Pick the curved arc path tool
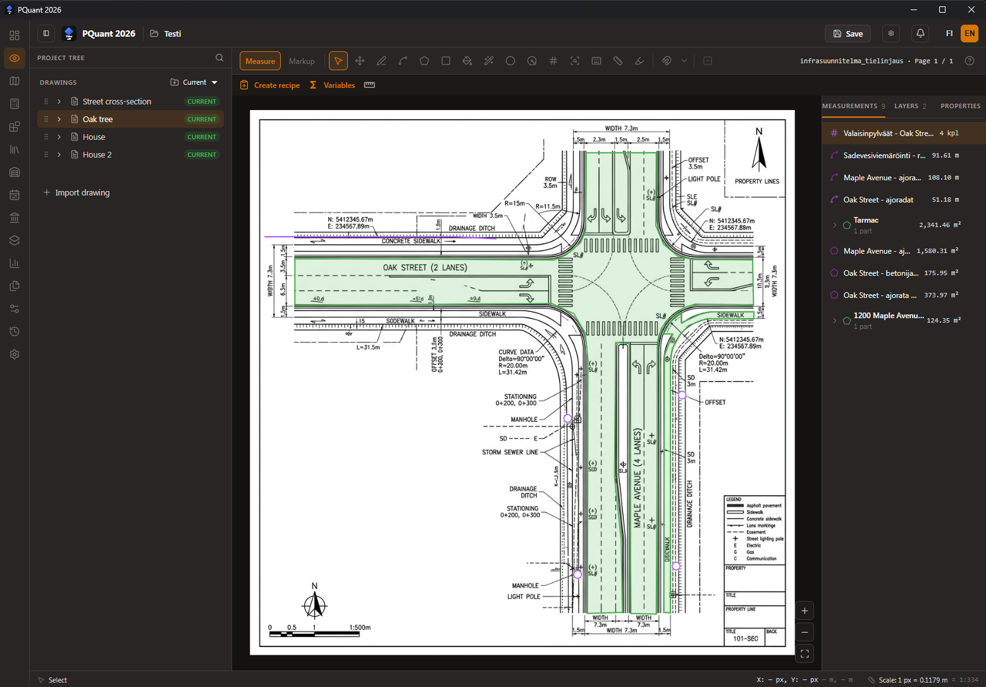 click(x=403, y=61)
